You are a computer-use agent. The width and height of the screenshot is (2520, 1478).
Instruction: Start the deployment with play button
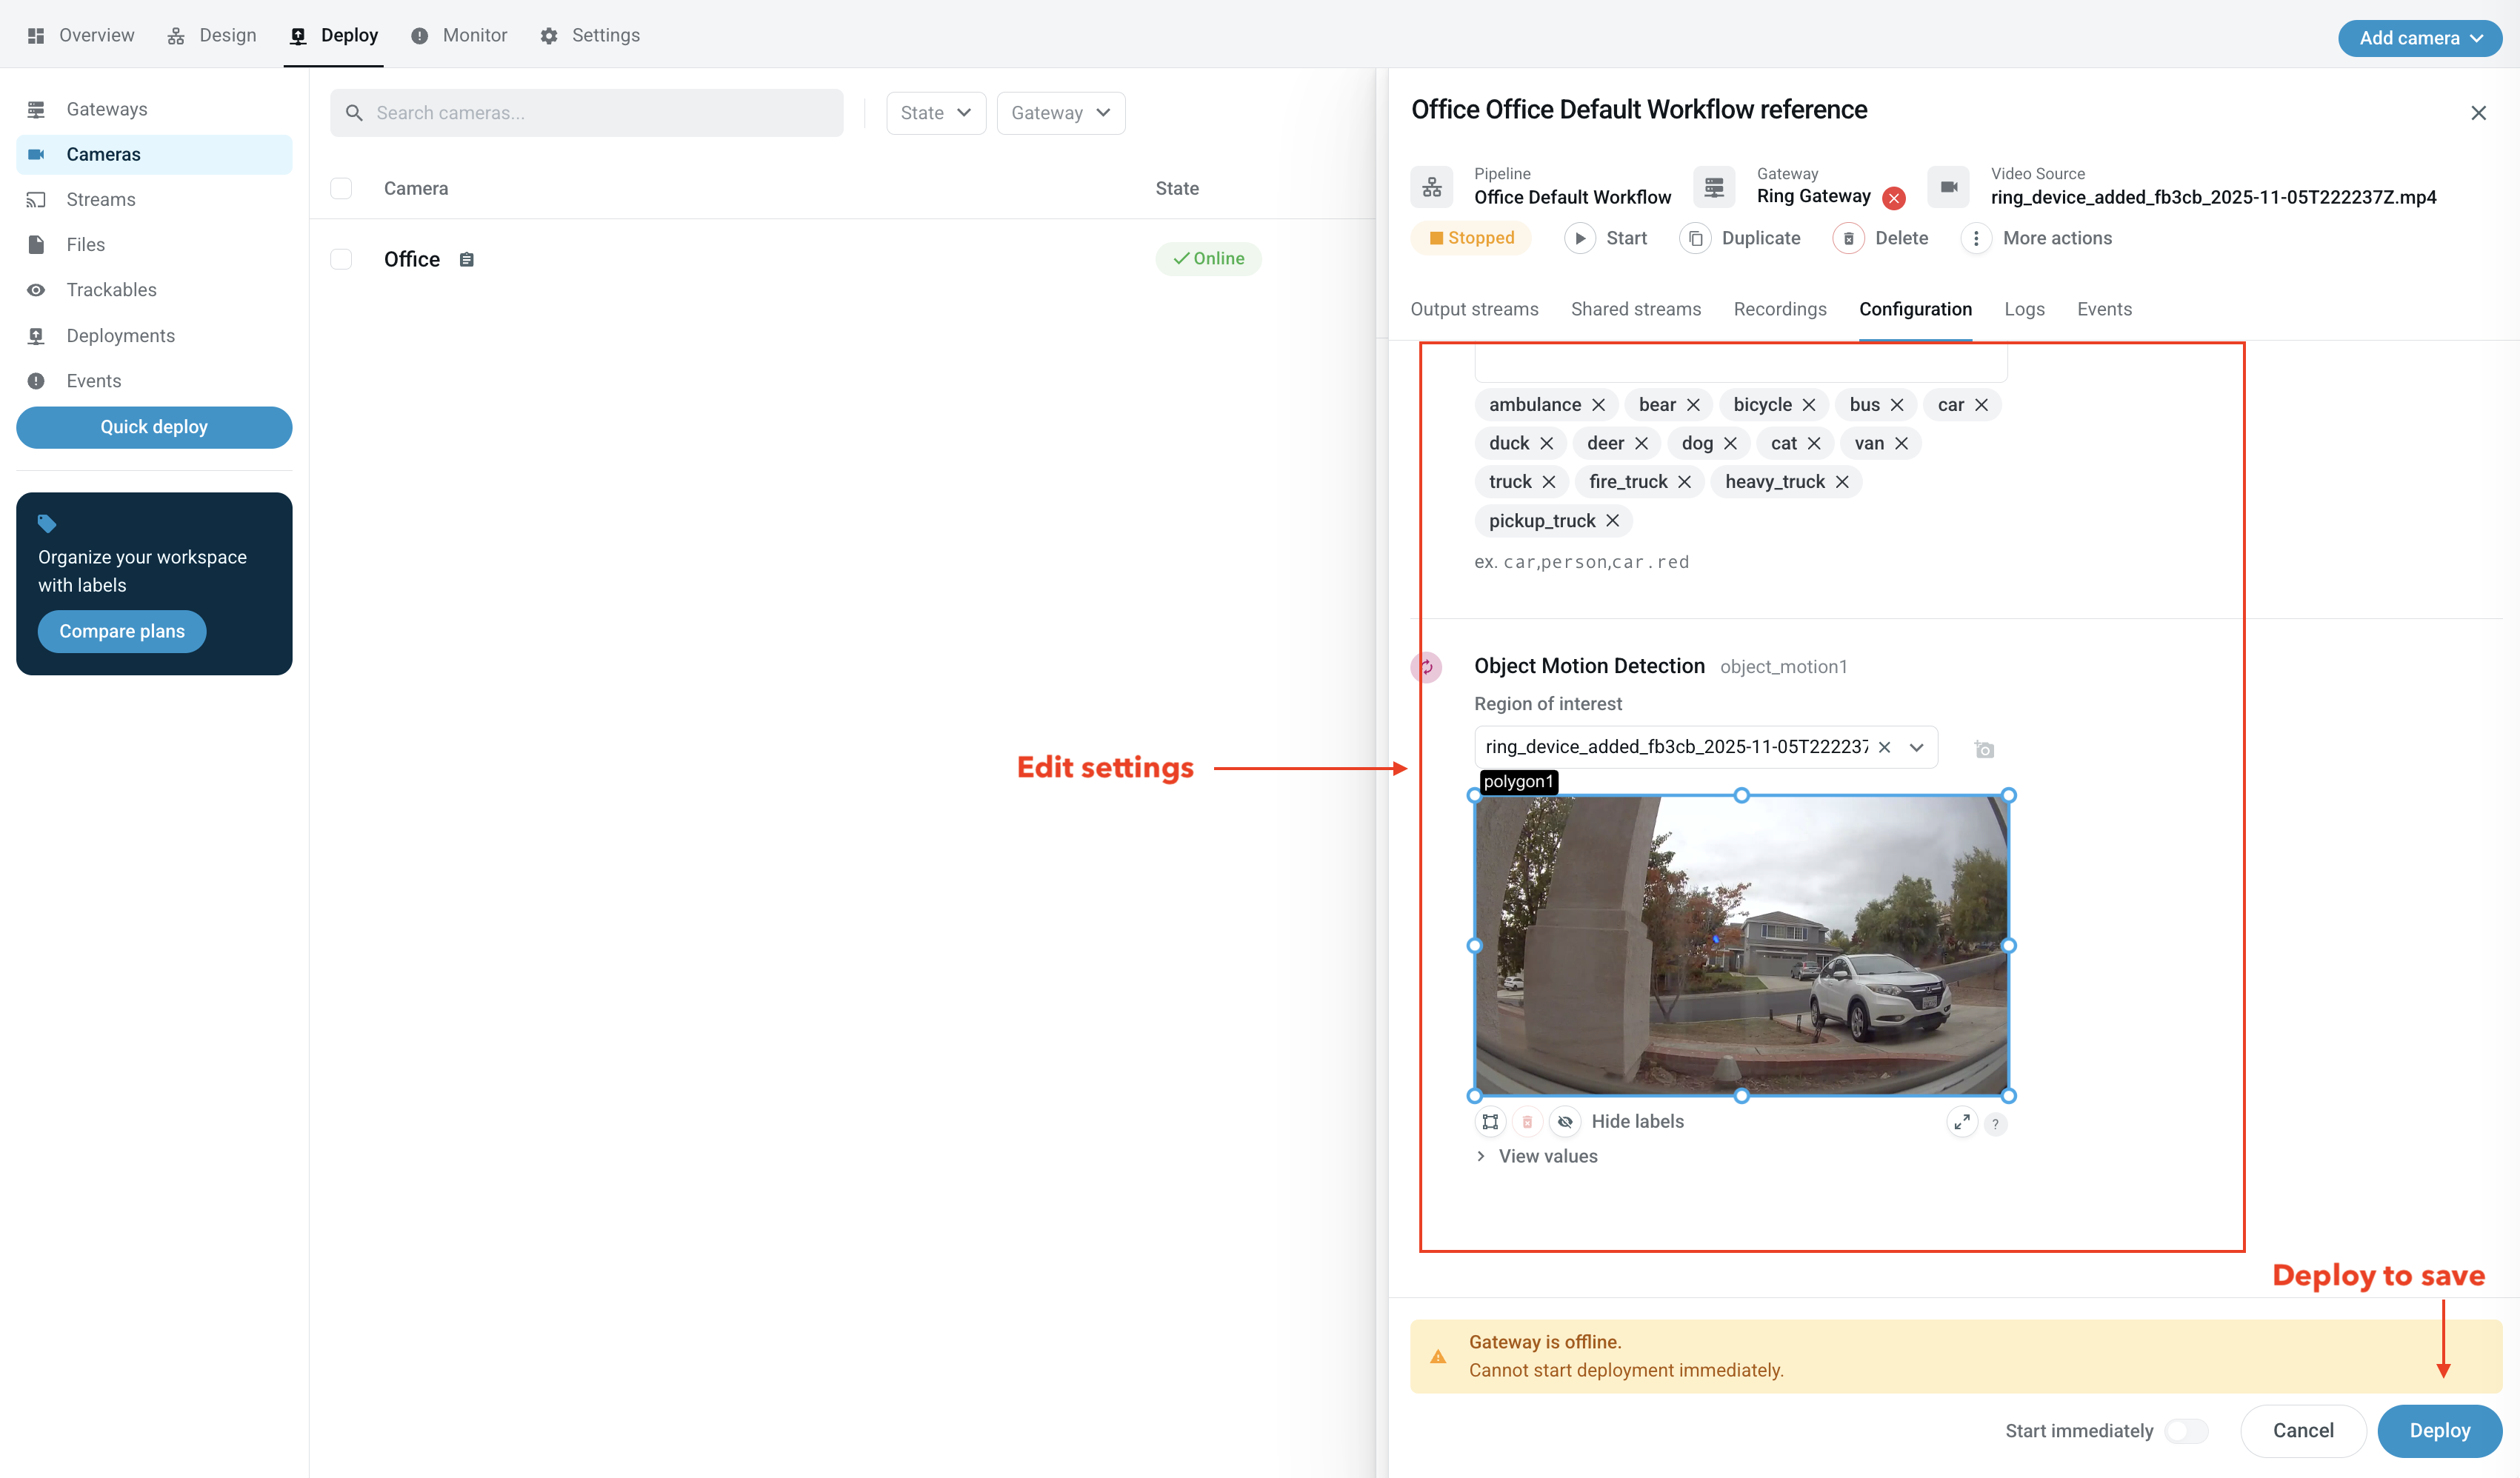point(1580,239)
